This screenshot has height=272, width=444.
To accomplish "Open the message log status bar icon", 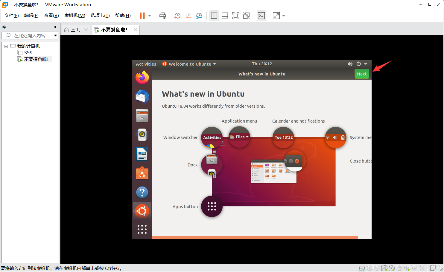I will (433, 268).
